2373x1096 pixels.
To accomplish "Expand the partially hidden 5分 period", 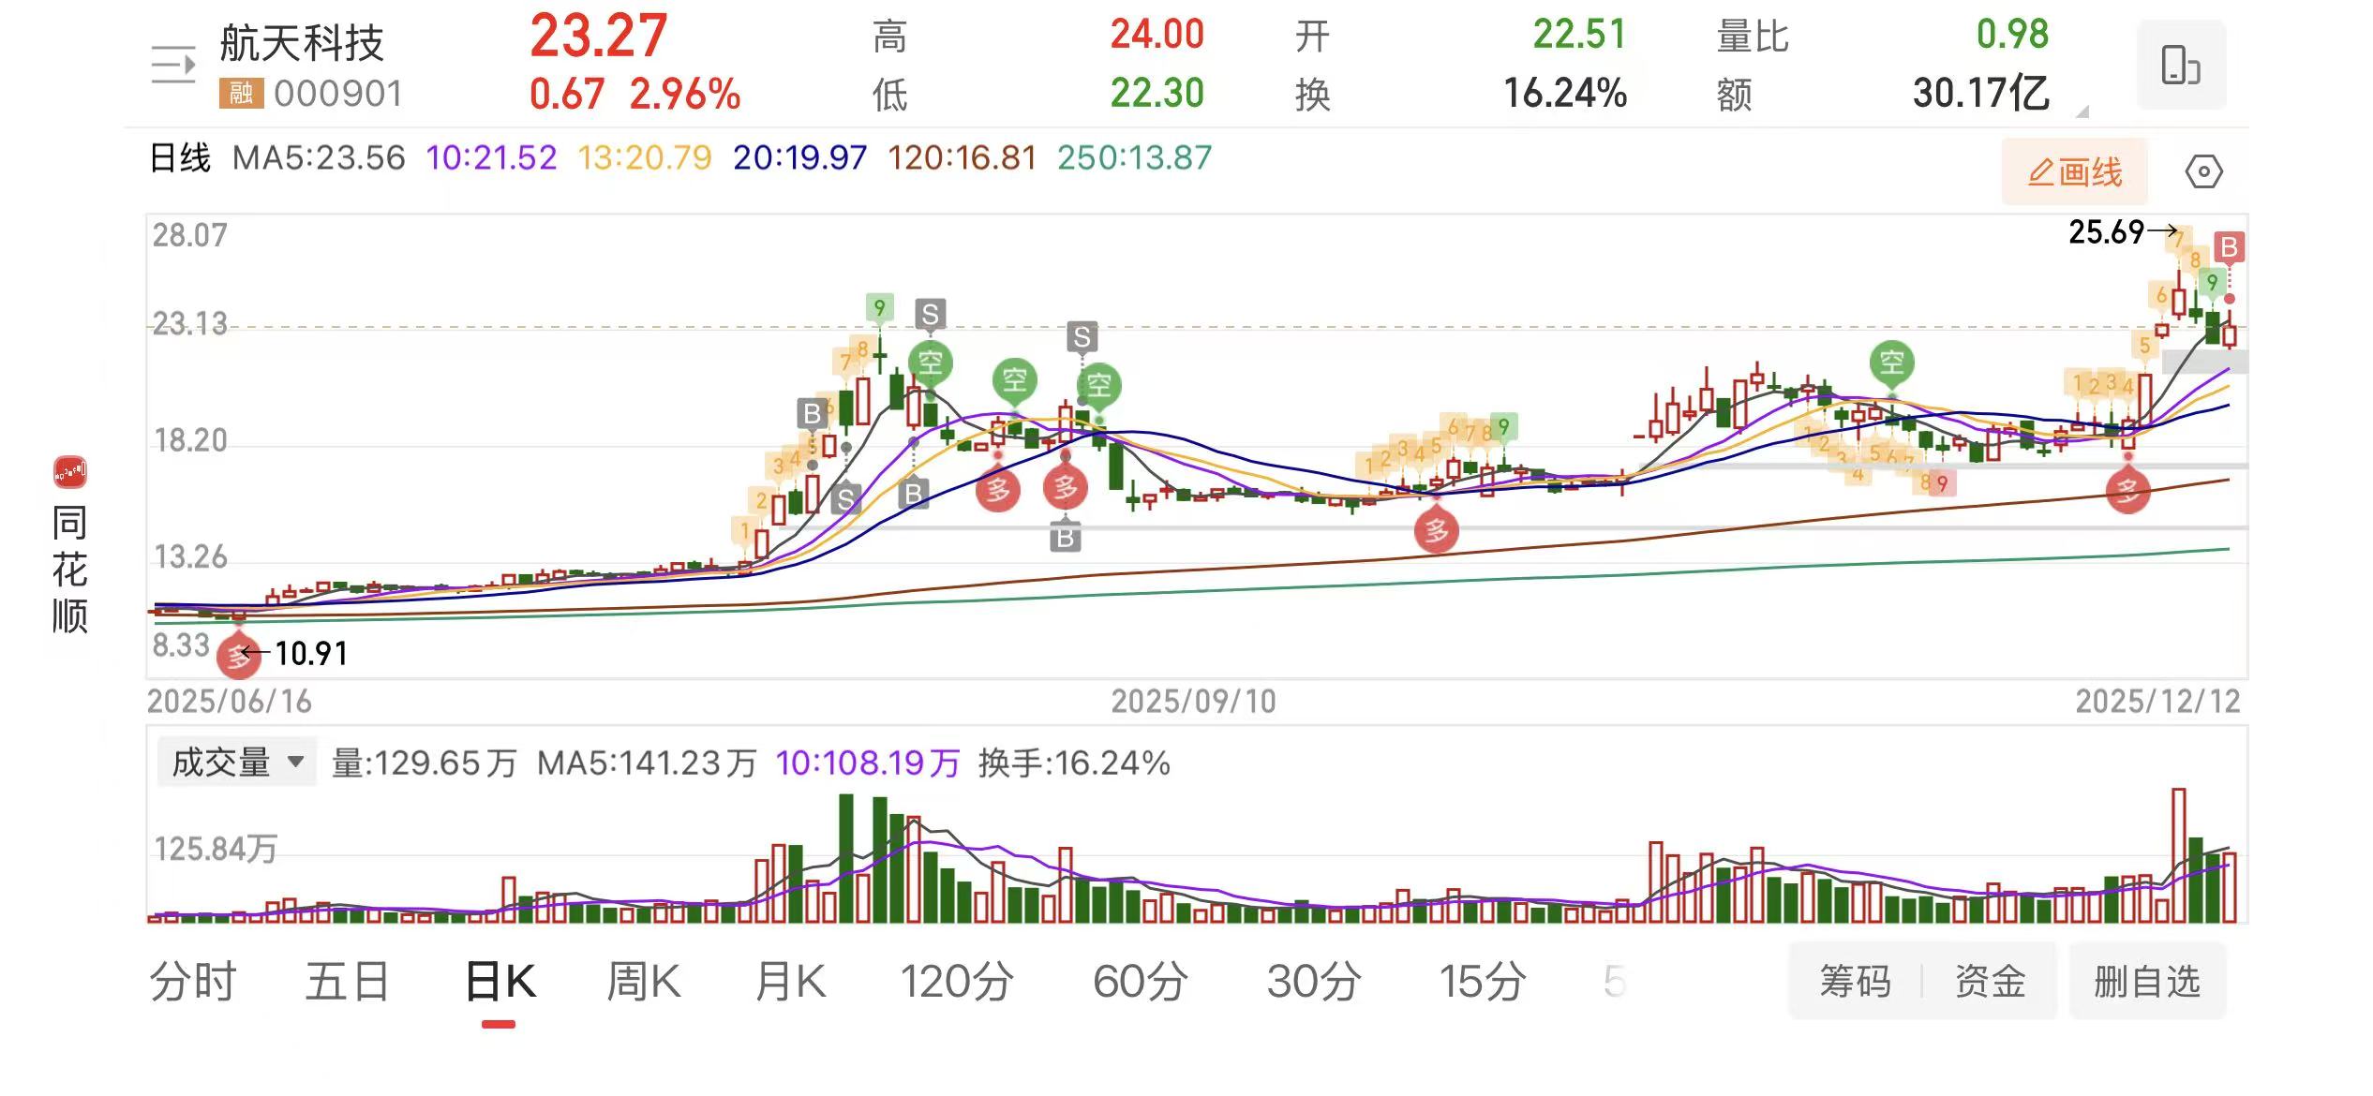I will tap(1613, 982).
